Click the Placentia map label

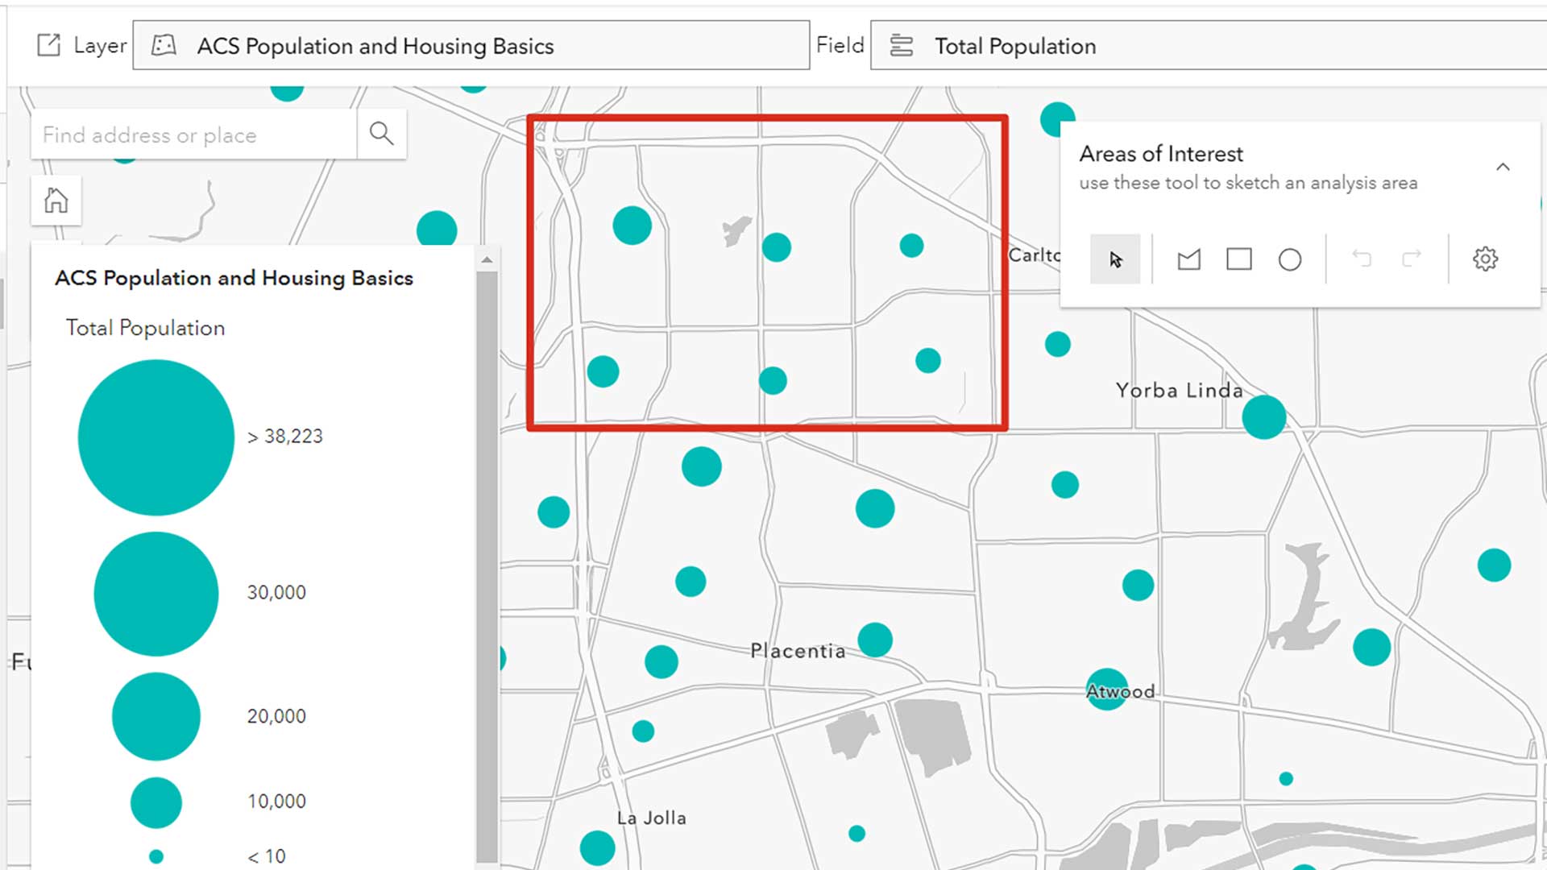coord(798,651)
